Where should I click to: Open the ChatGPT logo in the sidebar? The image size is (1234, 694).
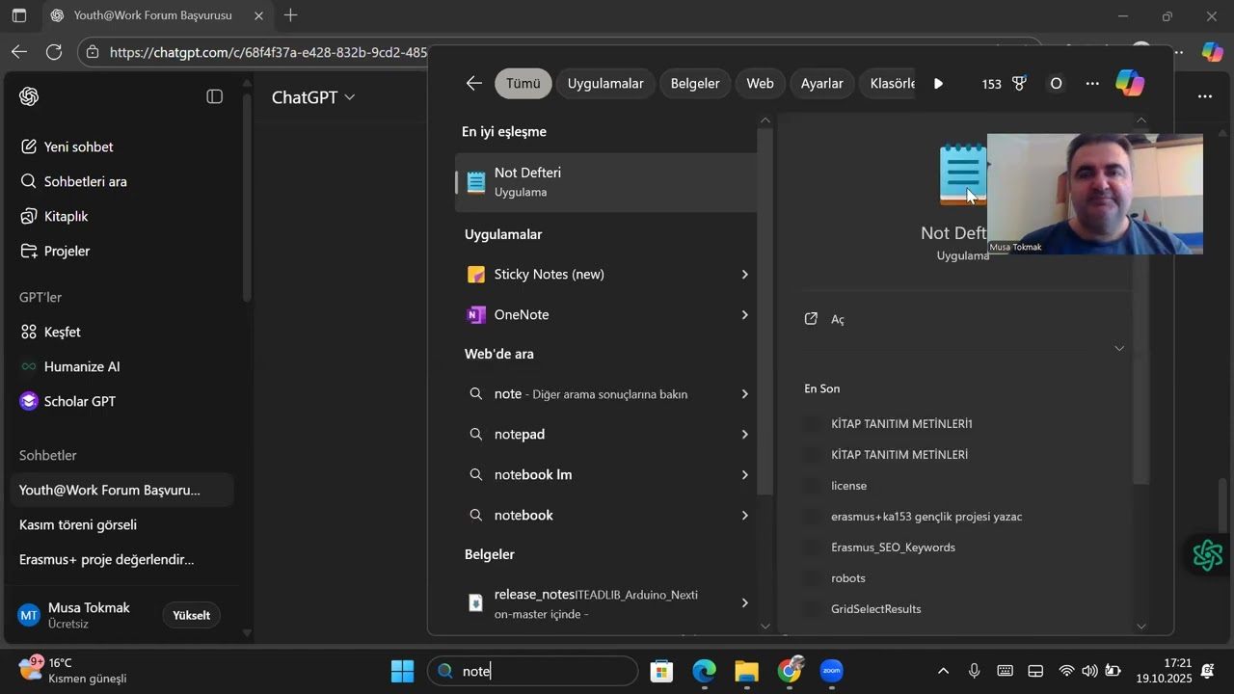click(29, 96)
